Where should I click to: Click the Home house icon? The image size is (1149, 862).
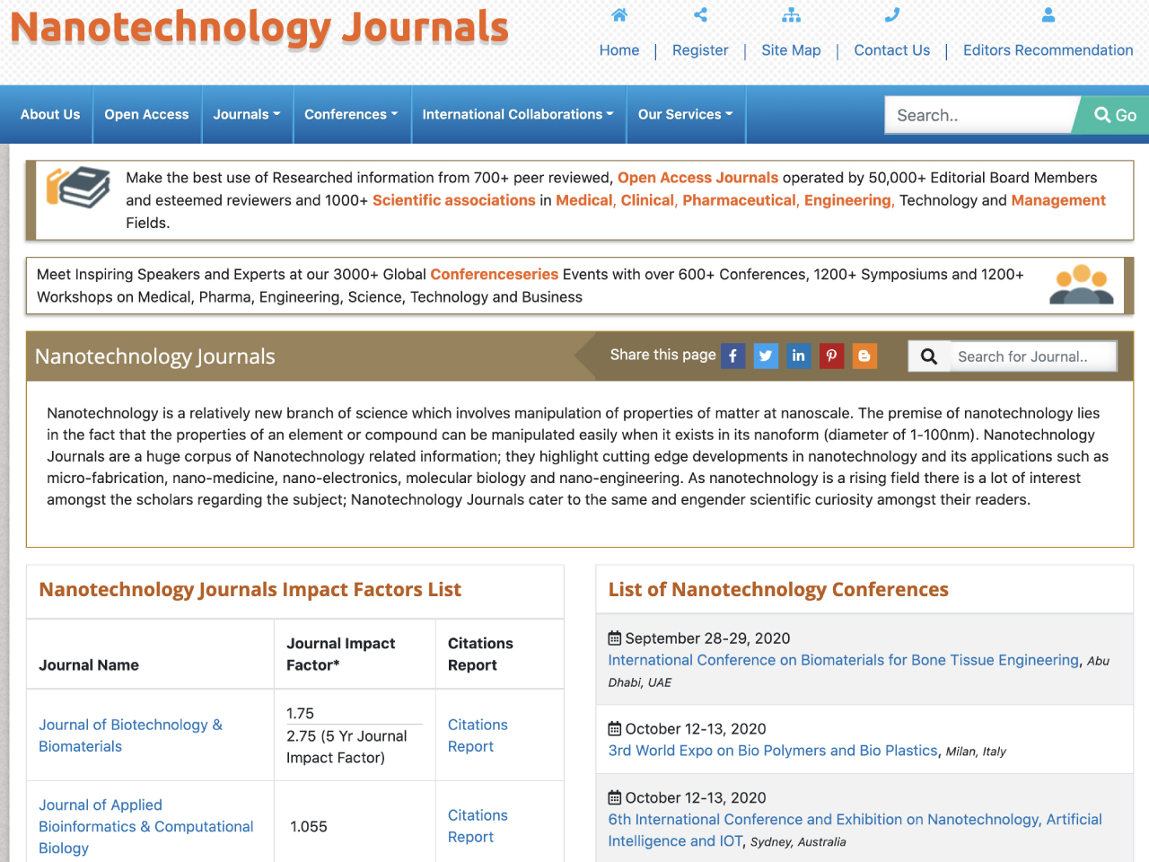click(619, 14)
